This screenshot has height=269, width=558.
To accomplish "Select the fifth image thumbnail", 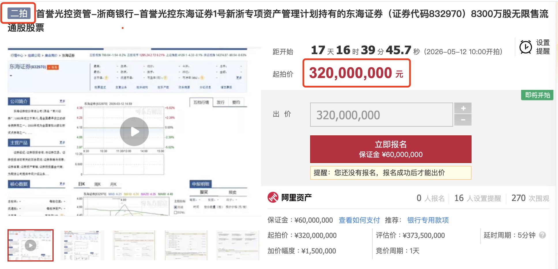I will (238, 245).
